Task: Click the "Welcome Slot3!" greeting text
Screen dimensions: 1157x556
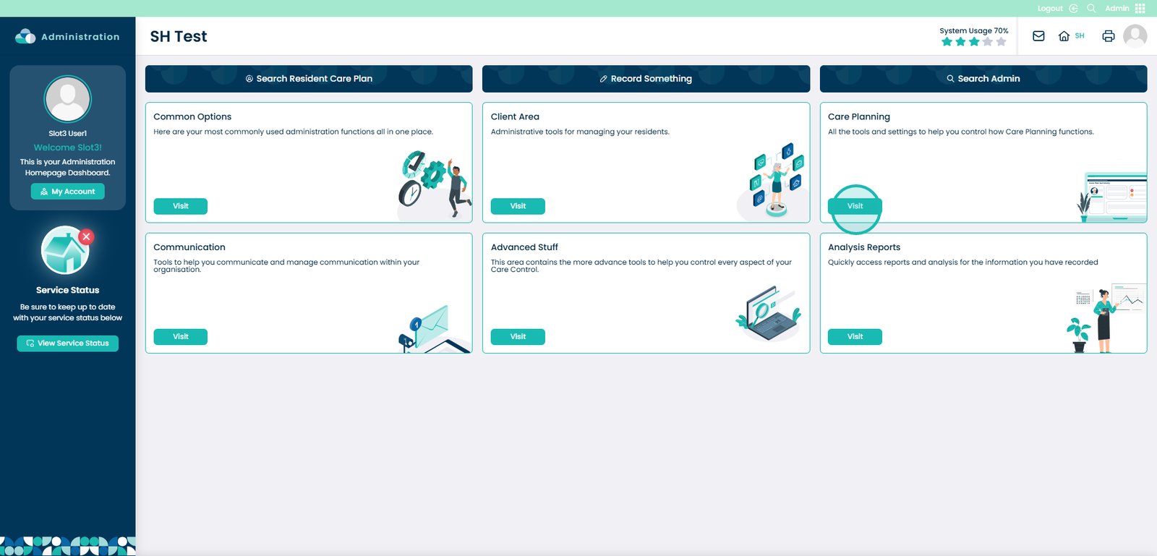Action: (68, 147)
